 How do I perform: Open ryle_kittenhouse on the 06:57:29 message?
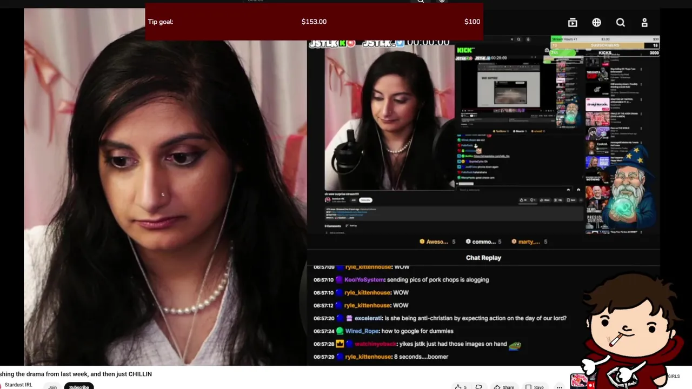(x=367, y=357)
